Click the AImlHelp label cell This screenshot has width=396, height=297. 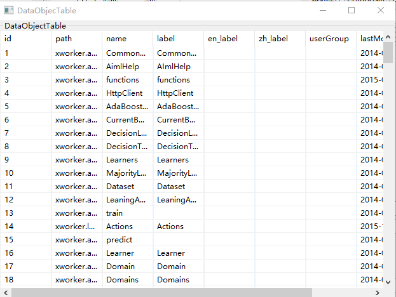pyautogui.click(x=179, y=67)
